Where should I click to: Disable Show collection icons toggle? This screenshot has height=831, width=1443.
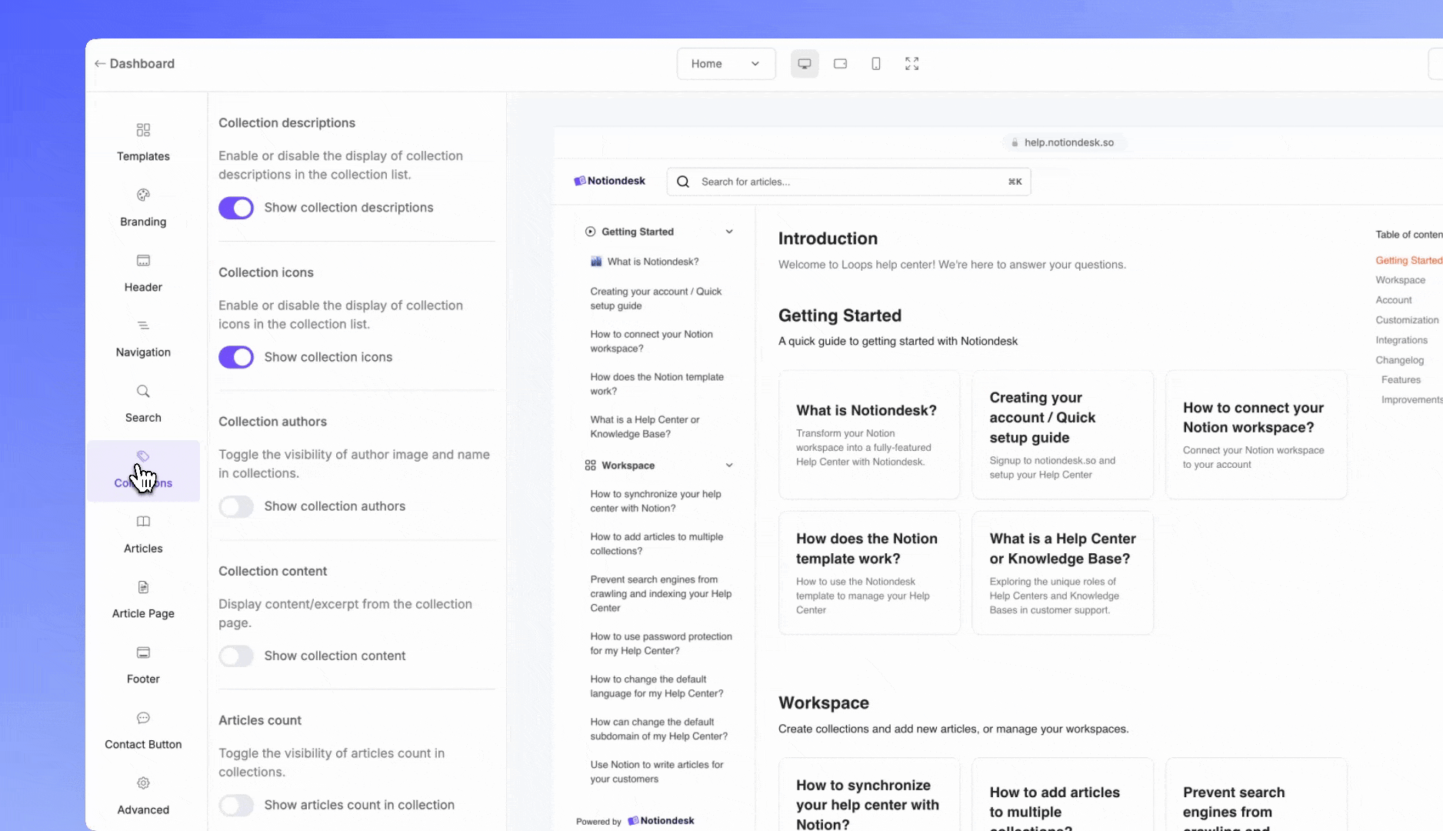pos(236,357)
